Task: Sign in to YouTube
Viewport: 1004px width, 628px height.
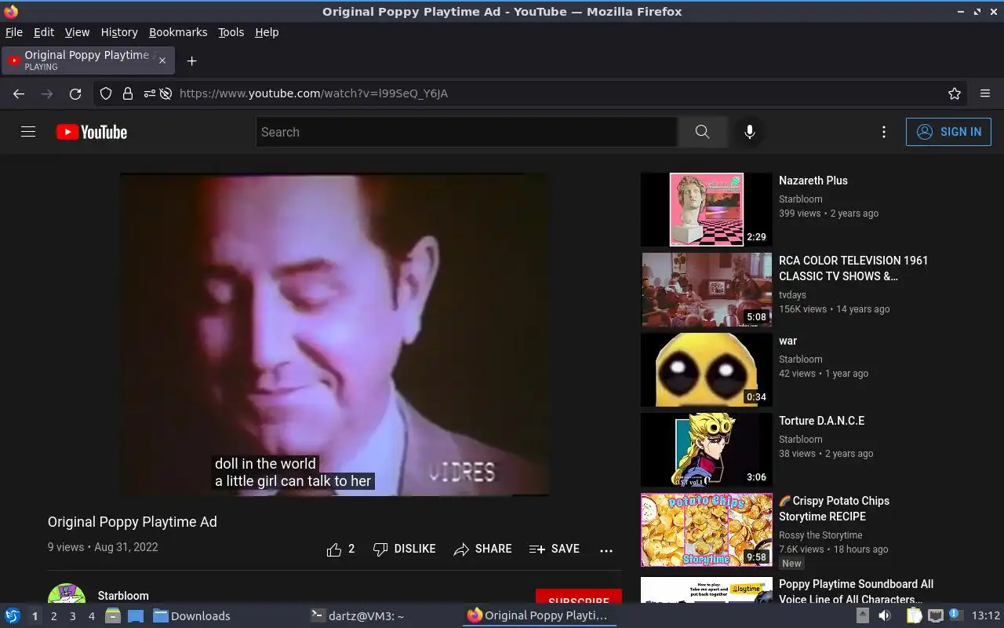Action: (948, 132)
